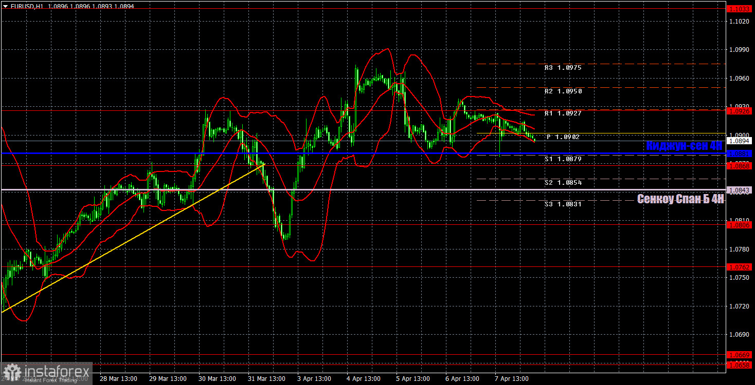Click the P 1.0902 pivot label
Screen dimensions: 755x385
point(563,137)
